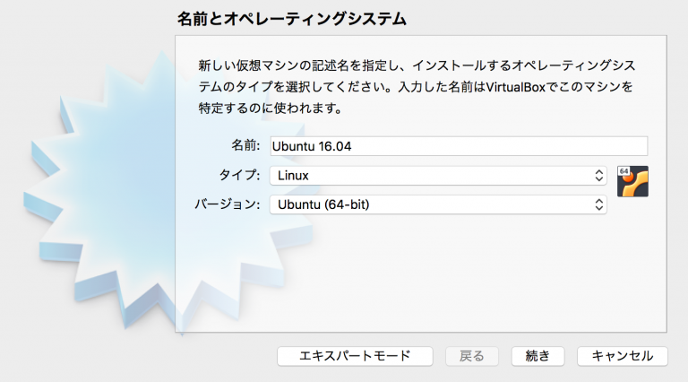Open the タイプ dropdown showing Linux
Image resolution: width=688 pixels, height=382 pixels.
click(438, 176)
